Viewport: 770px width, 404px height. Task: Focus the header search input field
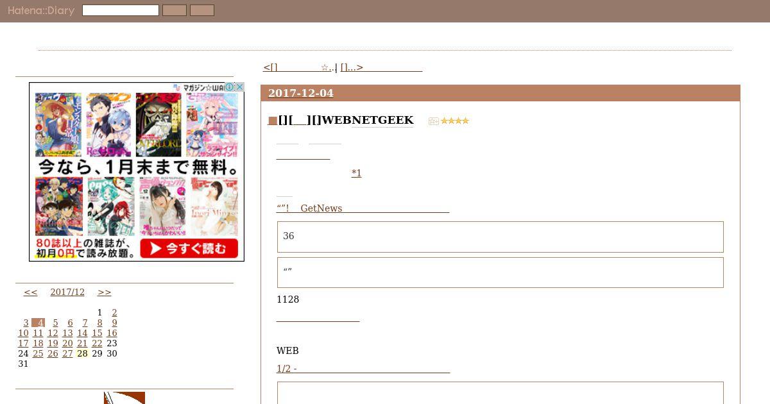tap(121, 10)
